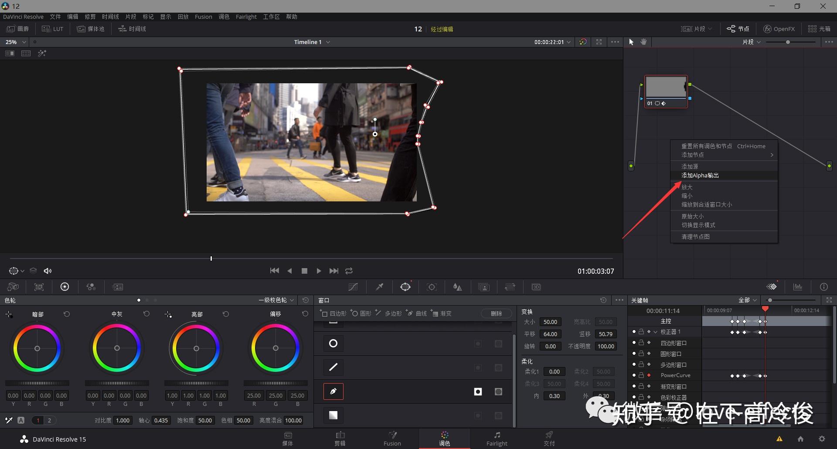The width and height of the screenshot is (837, 449).
Task: Select the hand pan tool in node editor
Action: 643,42
